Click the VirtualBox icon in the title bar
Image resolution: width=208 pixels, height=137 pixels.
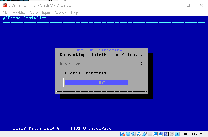(5, 5)
